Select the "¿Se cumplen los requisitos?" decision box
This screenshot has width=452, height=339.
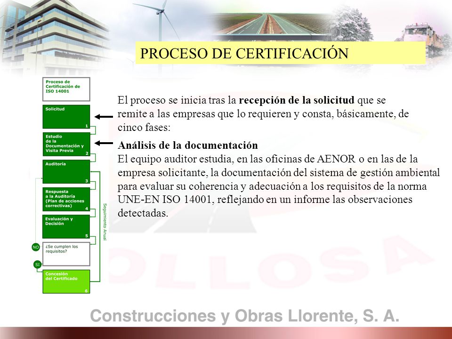tap(66, 254)
